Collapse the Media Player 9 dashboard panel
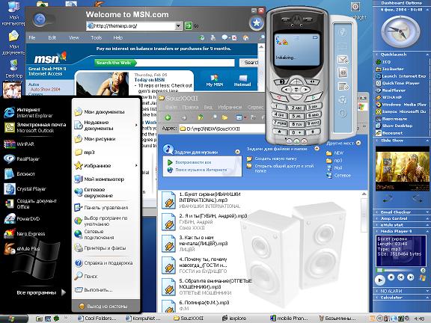 tap(427, 231)
